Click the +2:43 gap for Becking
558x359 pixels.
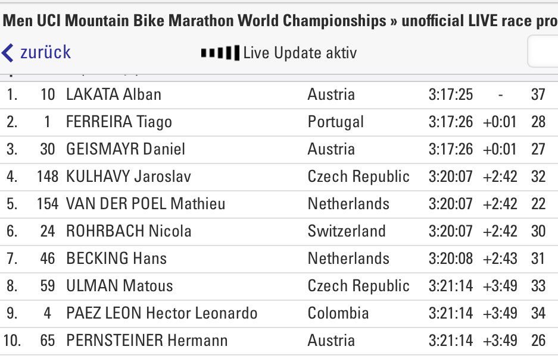point(500,259)
